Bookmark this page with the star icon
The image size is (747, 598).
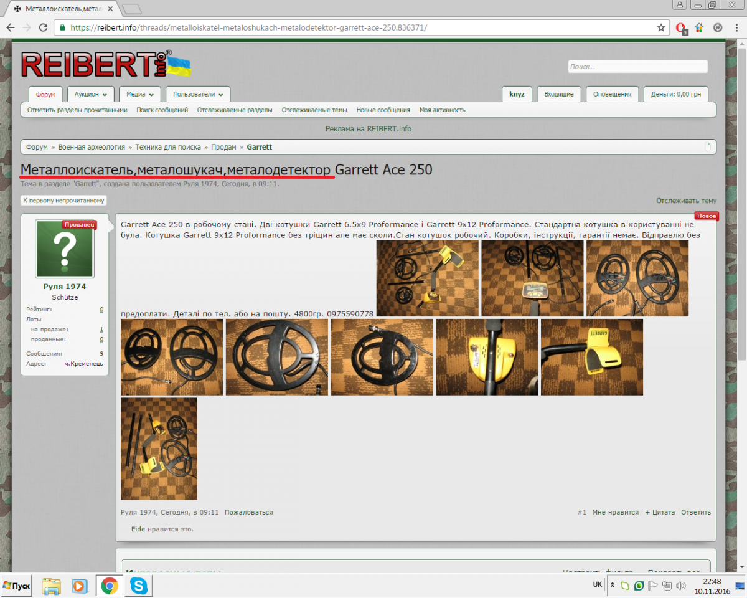tap(661, 27)
